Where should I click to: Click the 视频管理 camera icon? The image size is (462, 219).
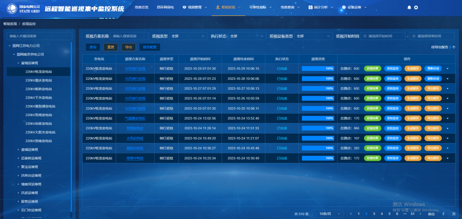tap(184, 7)
